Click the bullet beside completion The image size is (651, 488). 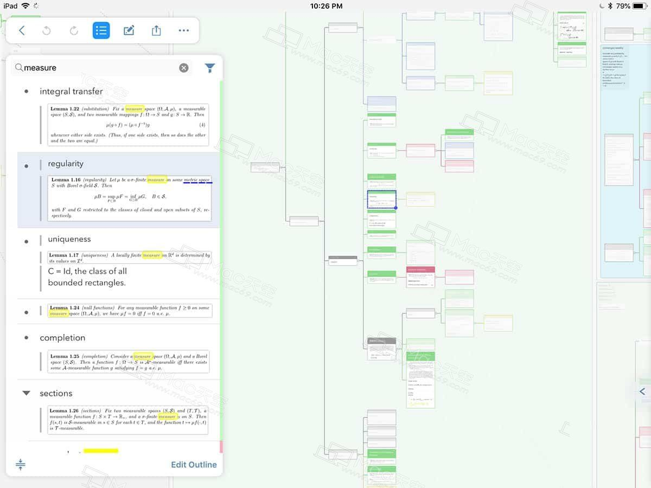26,338
